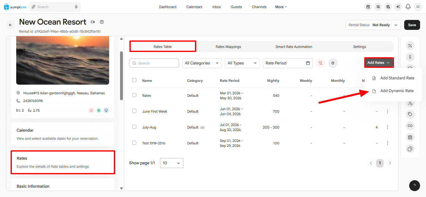Expand the More menu in top navigation
The height and width of the screenshot is (197, 426).
[x=281, y=7]
